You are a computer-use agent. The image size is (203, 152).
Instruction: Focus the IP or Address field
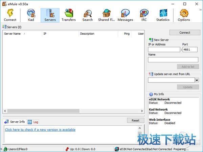(164, 50)
